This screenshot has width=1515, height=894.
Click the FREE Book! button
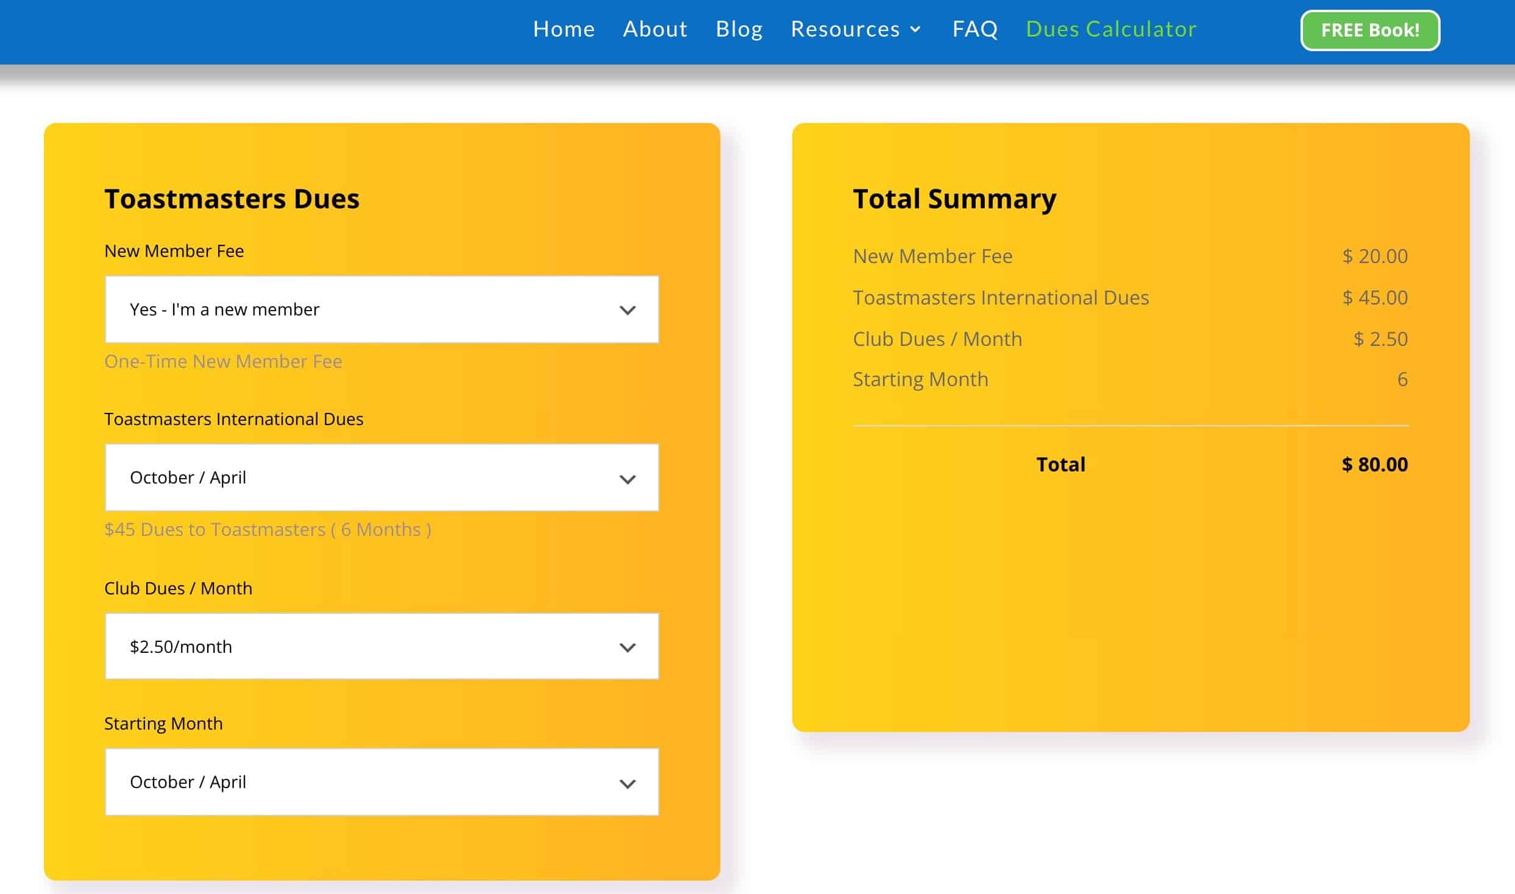click(1370, 30)
